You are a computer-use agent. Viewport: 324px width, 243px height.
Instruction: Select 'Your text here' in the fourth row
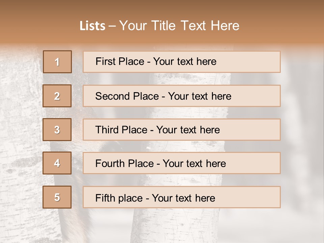[x=194, y=164]
